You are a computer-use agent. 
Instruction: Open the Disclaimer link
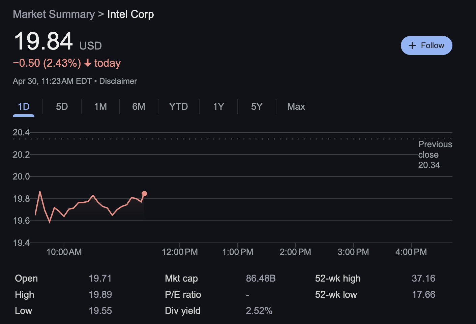[x=118, y=81]
